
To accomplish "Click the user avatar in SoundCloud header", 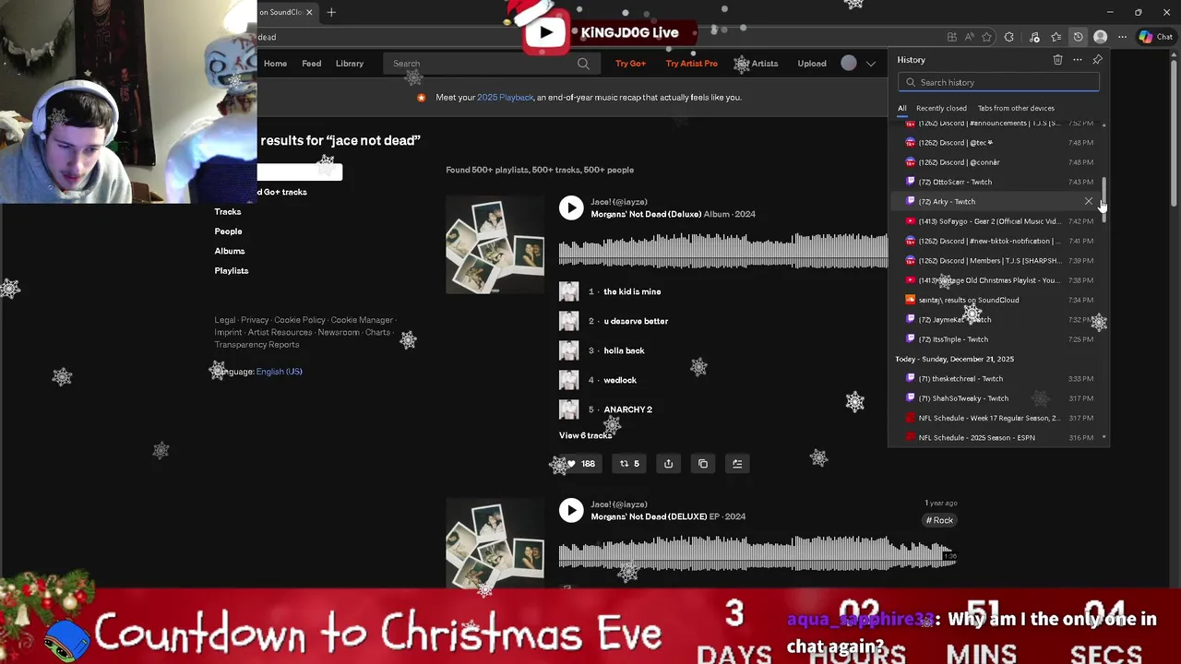I will click(x=849, y=64).
